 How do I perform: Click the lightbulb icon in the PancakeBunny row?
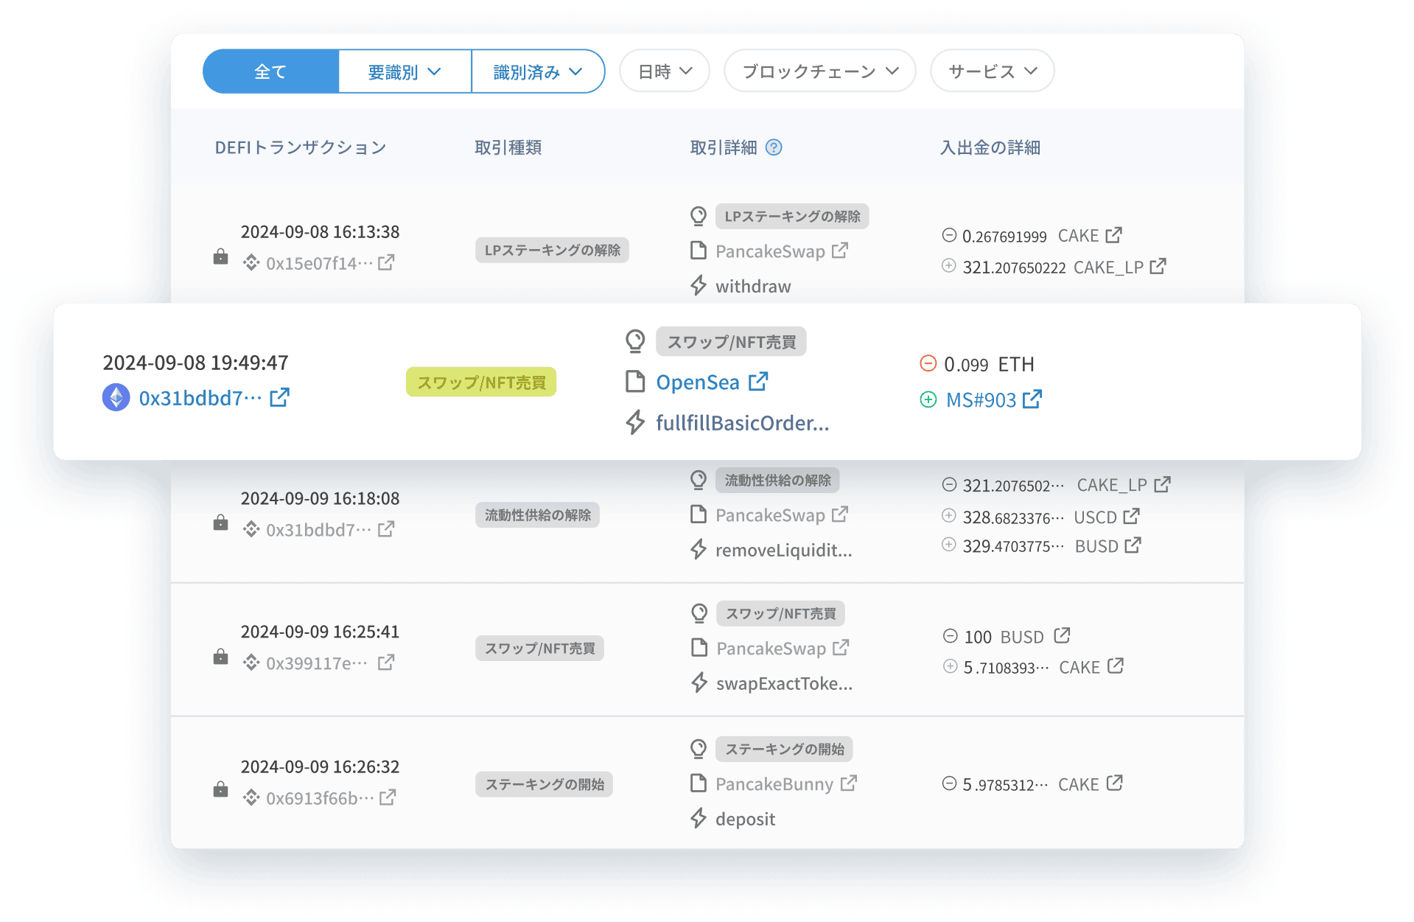(x=699, y=749)
